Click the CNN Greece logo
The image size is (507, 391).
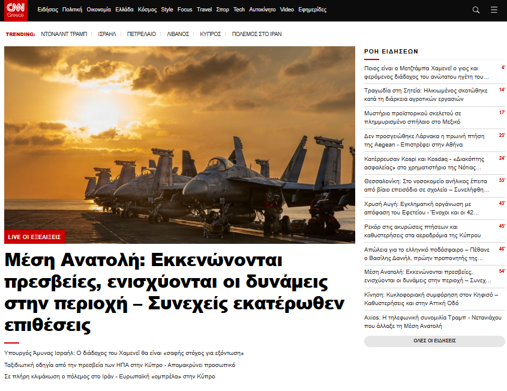(15, 10)
